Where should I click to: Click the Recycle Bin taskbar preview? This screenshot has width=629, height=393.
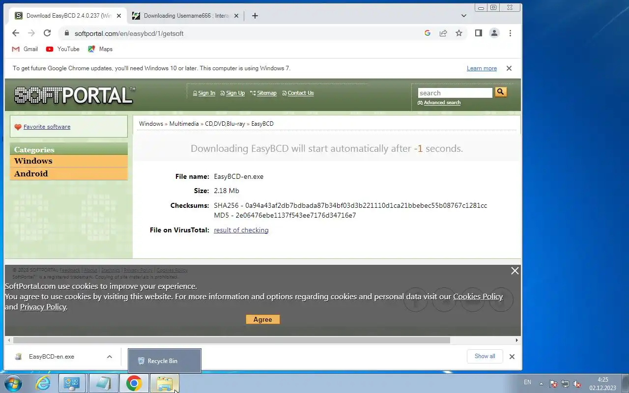click(x=165, y=361)
